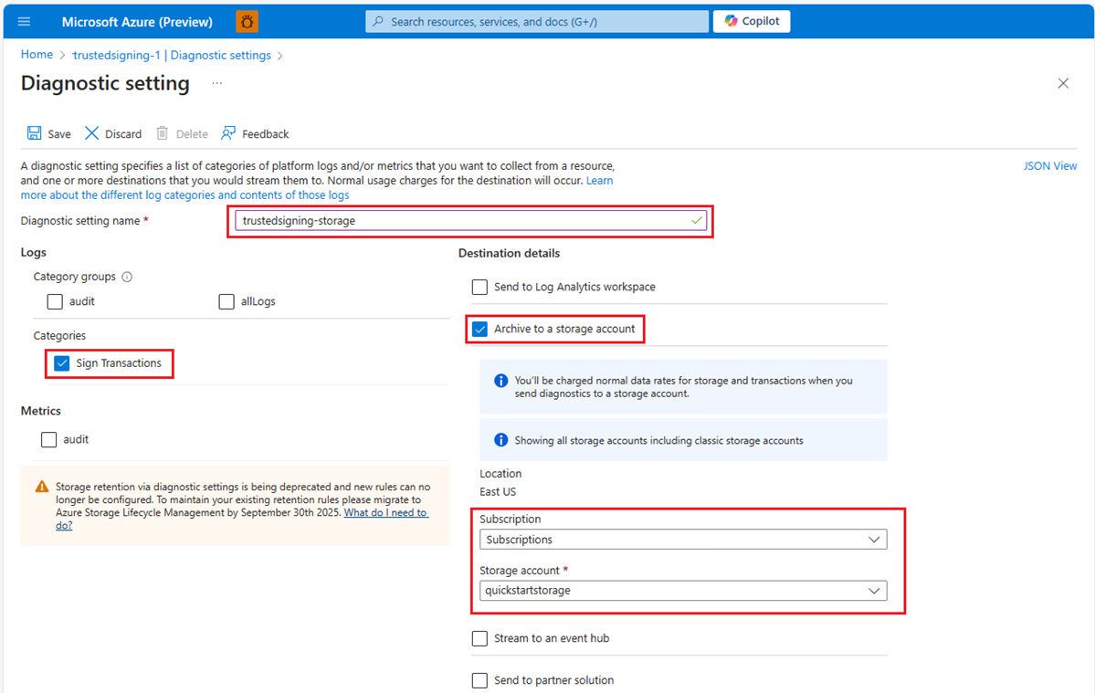The height and width of the screenshot is (693, 1095).
Task: Click the 'East US' location text
Action: click(498, 491)
